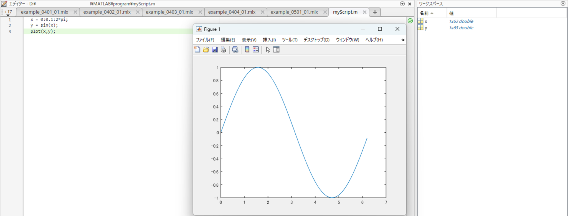Switch to the example_0403_01.mlx tab
568x216 pixels.
[x=169, y=12]
